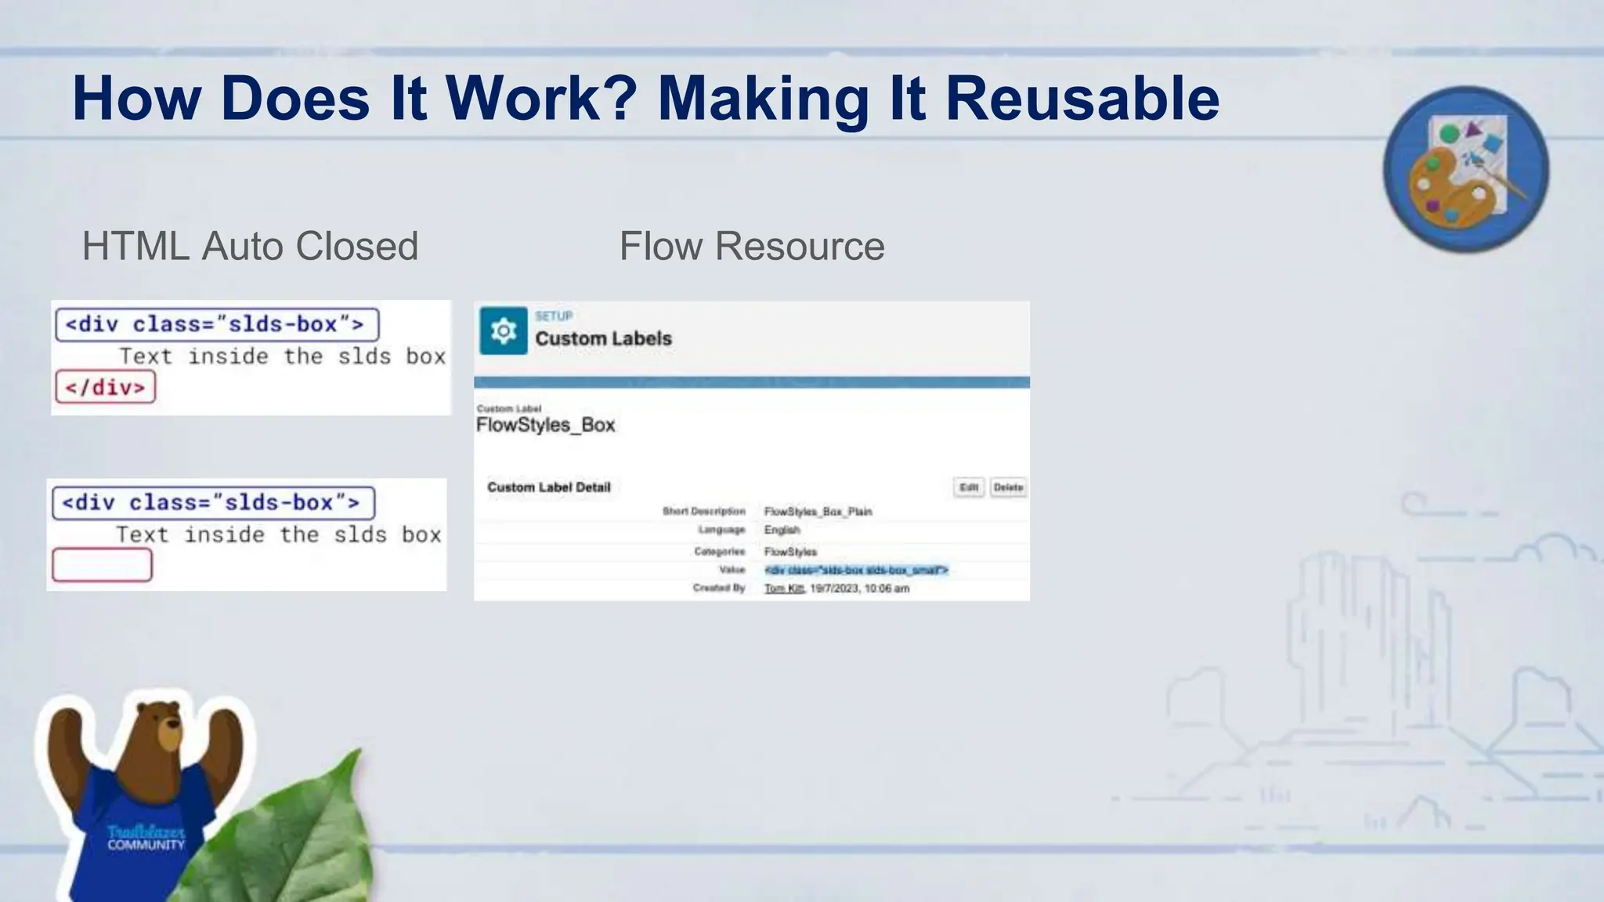Image resolution: width=1604 pixels, height=902 pixels.
Task: Click the Custom Label Detail section heading
Action: pos(548,487)
